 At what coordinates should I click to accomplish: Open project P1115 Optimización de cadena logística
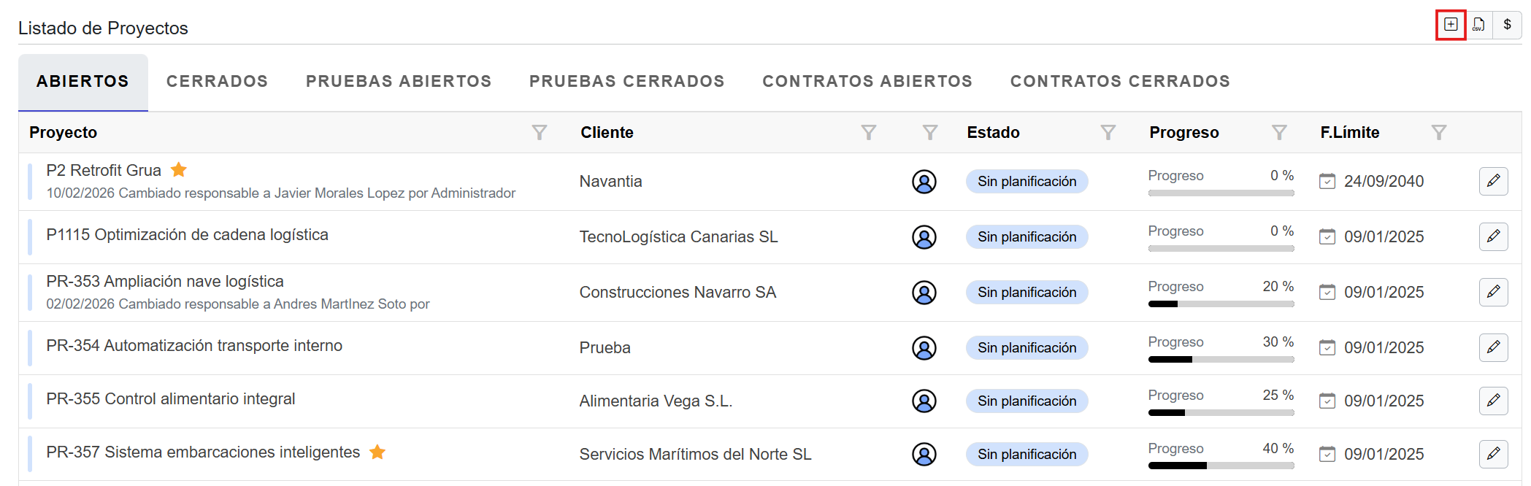[187, 235]
